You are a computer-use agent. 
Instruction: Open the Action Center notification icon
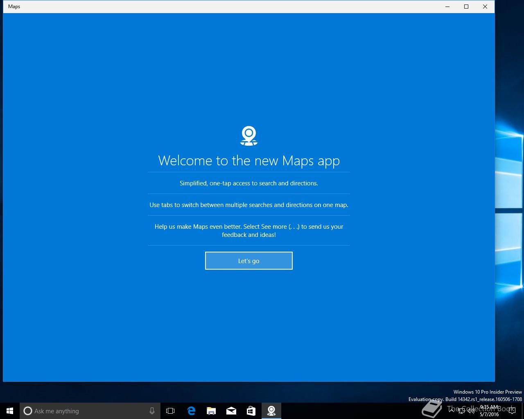pyautogui.click(x=512, y=411)
